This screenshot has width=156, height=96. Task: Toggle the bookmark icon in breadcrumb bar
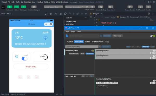(x=95, y=17)
